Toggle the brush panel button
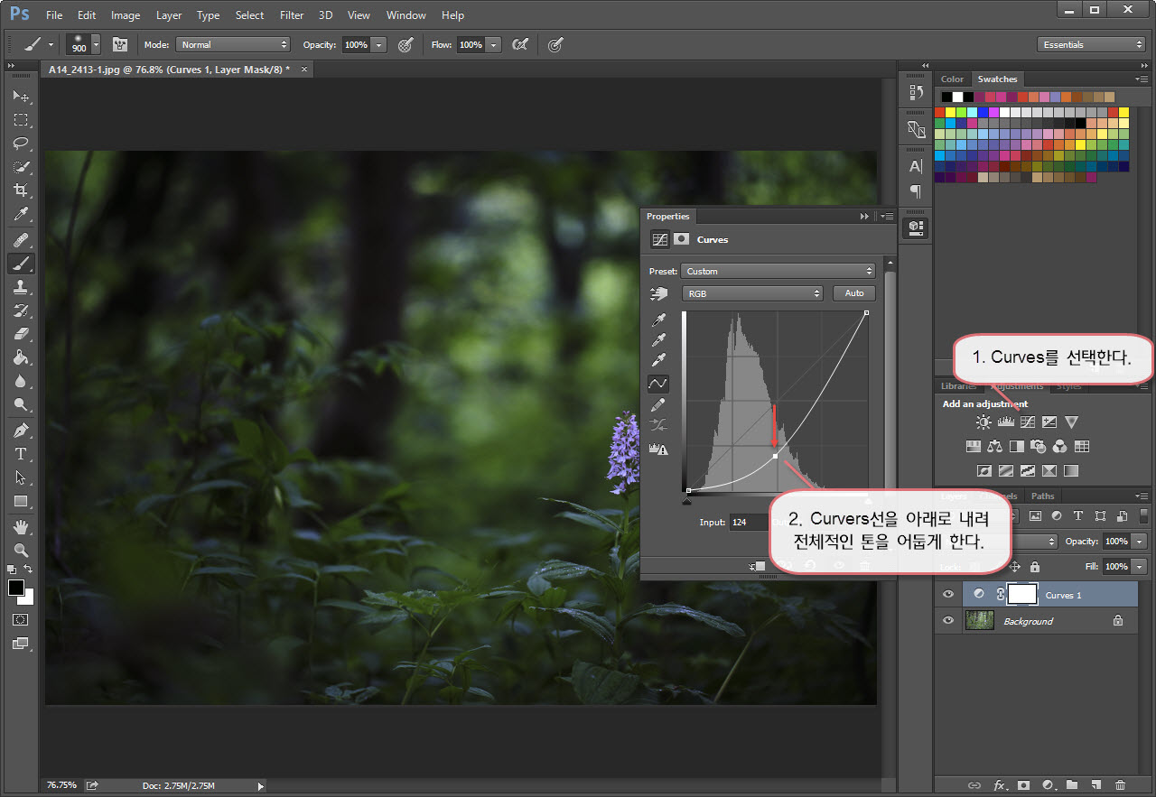Screen dimensions: 1156x797 tap(119, 44)
